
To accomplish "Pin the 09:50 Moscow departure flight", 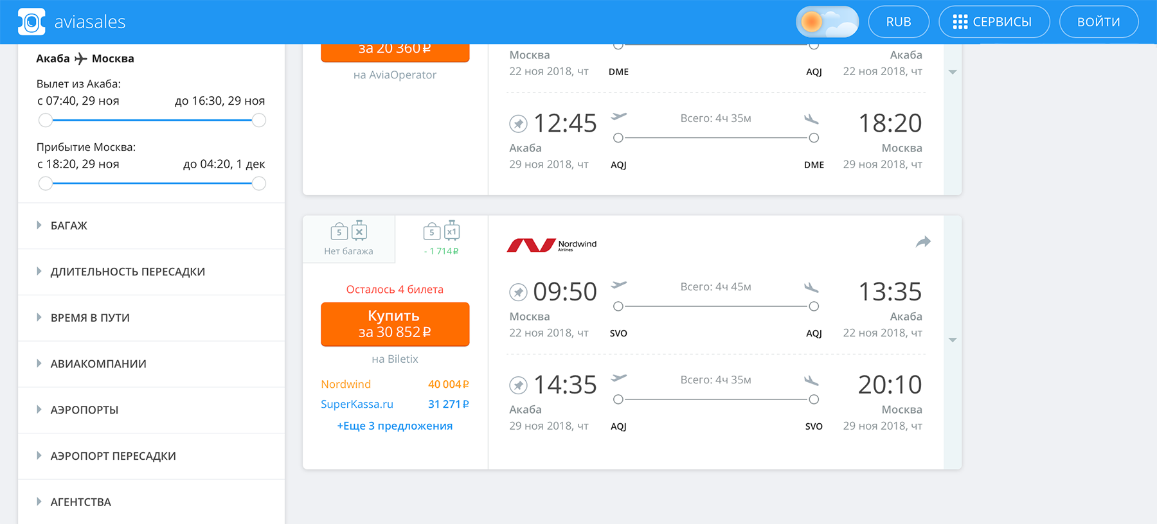I will pyautogui.click(x=518, y=292).
